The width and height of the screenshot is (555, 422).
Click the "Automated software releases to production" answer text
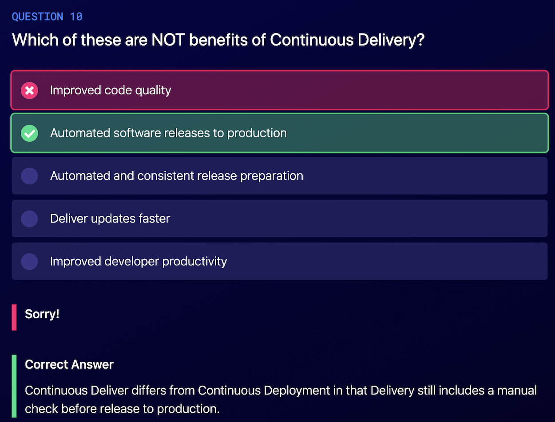click(x=168, y=133)
